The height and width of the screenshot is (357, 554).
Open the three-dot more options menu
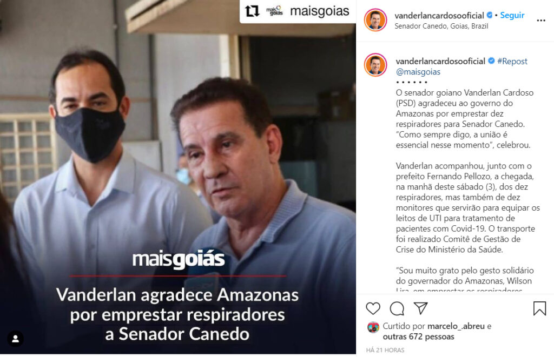541,21
